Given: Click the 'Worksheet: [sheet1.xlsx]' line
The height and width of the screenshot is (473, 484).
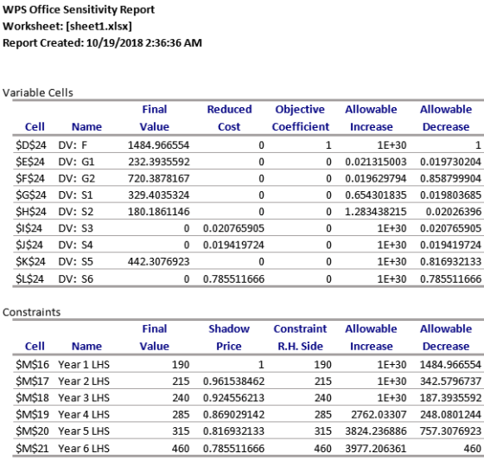Looking at the screenshot, I should coord(67,26).
